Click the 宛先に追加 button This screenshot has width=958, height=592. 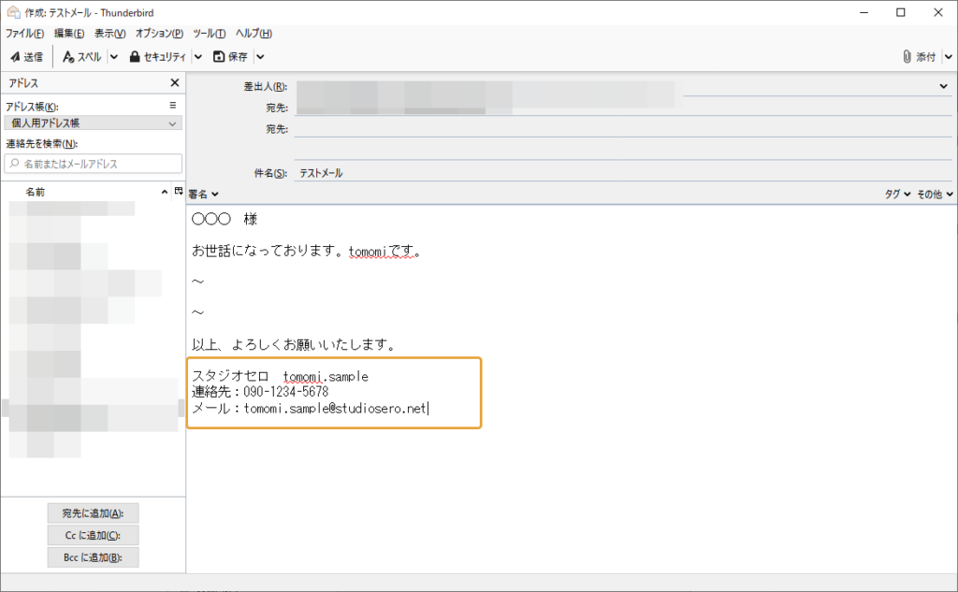point(93,513)
